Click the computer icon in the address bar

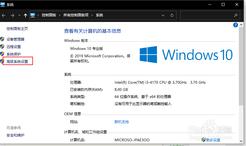click(x=33, y=15)
